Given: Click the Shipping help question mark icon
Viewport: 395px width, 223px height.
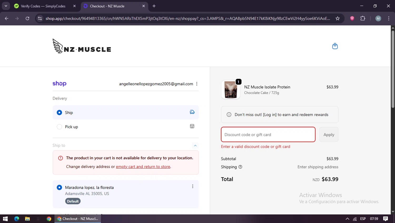Looking at the screenshot, I should (240, 167).
